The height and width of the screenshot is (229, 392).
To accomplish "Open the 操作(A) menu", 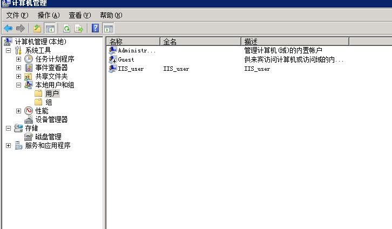I will (48, 15).
